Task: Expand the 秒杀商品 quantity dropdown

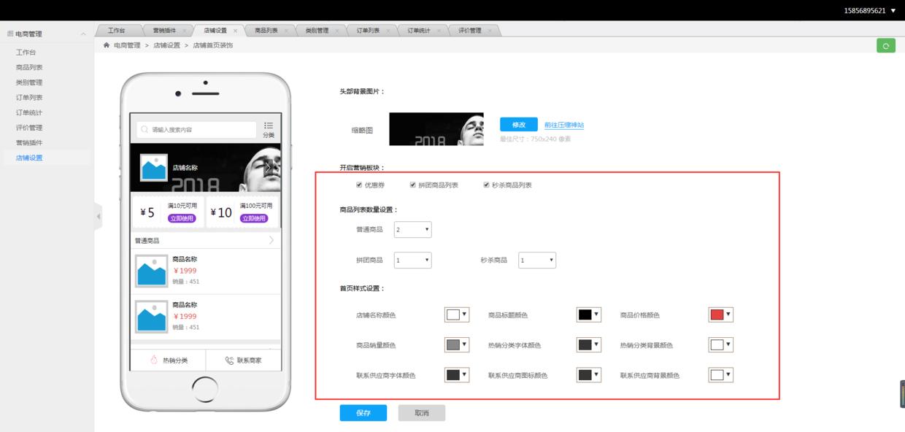Action: 537,260
